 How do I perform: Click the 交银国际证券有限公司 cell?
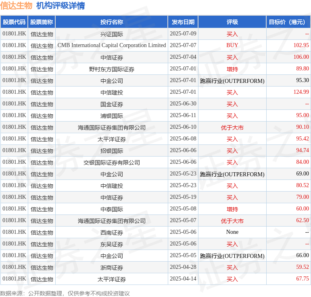click(112, 163)
